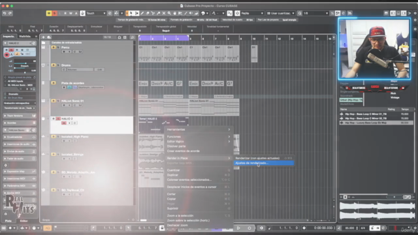418x235 pixels.
Task: Expand the Track Versions inspector section
Action: tap(20, 116)
